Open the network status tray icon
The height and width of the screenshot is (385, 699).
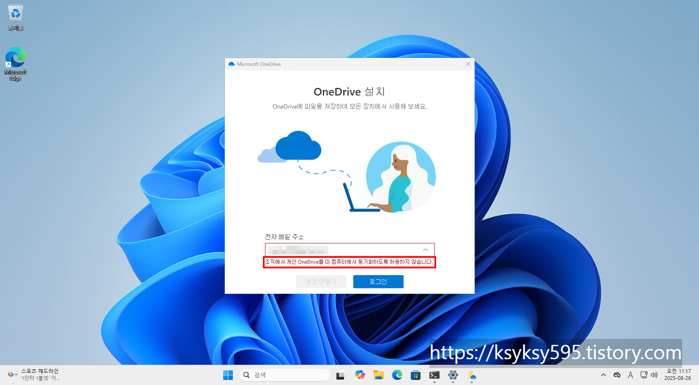pos(644,375)
